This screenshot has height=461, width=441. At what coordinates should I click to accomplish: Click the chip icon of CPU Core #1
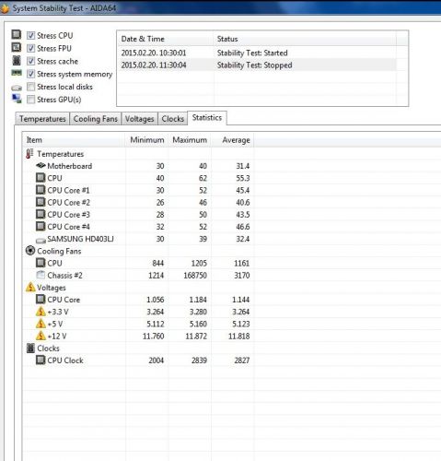pyautogui.click(x=41, y=190)
